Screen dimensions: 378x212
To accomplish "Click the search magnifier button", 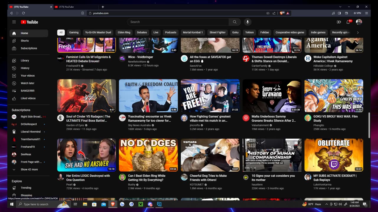I will pyautogui.click(x=234, y=22).
